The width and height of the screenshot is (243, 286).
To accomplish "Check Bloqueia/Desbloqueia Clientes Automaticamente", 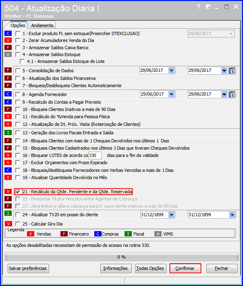I will (18, 86).
